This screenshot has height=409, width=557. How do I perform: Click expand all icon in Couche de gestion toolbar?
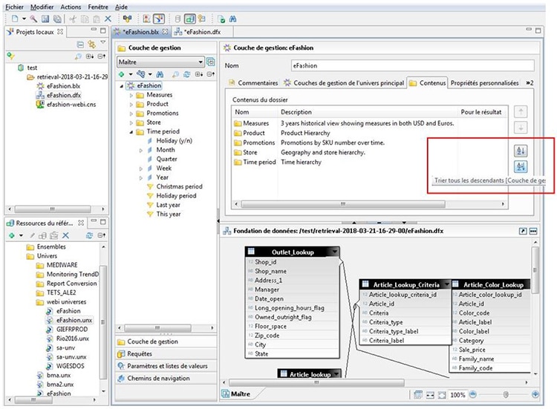coord(199,74)
